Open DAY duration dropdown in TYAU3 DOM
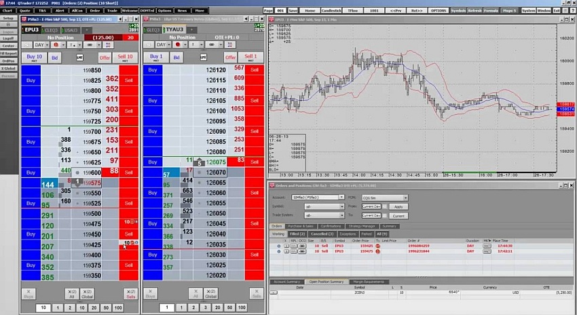The image size is (577, 315). 164,45
